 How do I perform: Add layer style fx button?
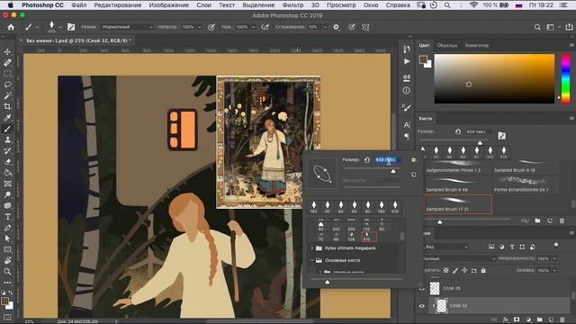tap(506, 320)
